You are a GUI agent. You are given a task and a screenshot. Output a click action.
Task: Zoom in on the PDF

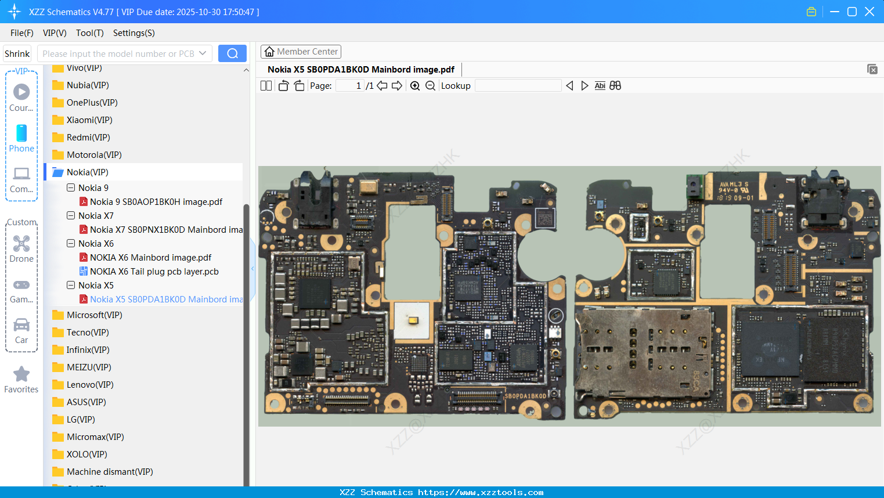(415, 86)
